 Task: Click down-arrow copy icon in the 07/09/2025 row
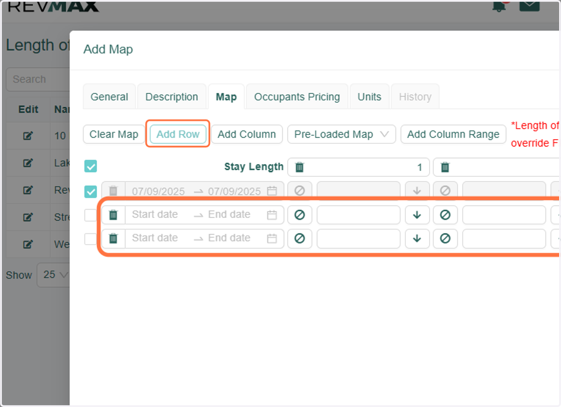point(417,191)
